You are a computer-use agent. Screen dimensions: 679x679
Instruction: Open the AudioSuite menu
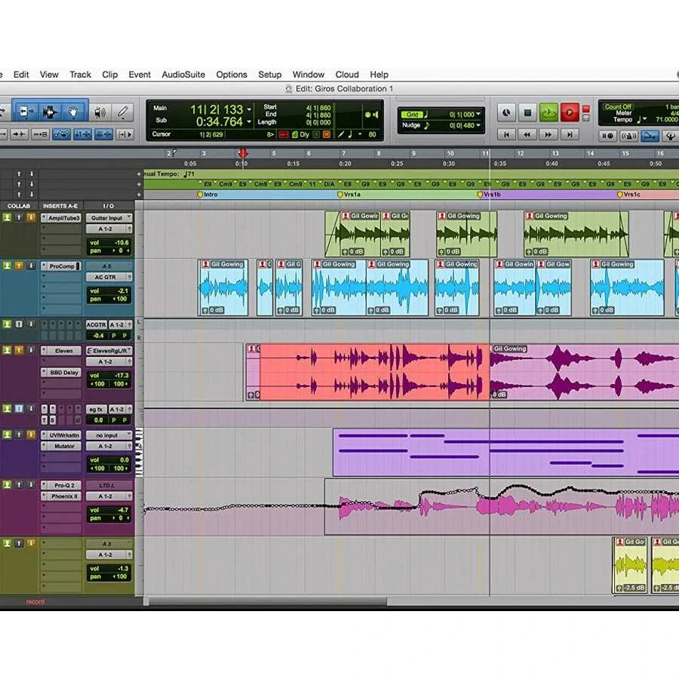click(x=183, y=75)
